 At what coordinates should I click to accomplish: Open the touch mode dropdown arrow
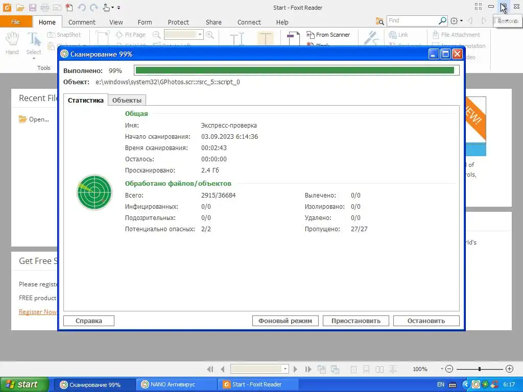[113, 7]
